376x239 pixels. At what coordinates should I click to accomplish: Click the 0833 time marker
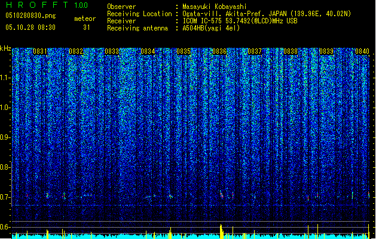[x=112, y=51]
